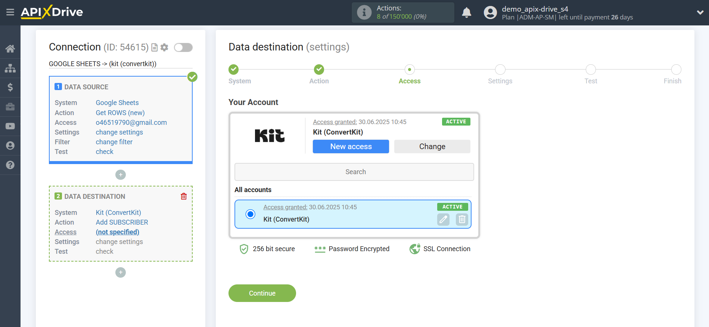Edit the Kit (ConvertKit) account pencil icon
Viewport: 709px width, 327px height.
click(x=443, y=219)
